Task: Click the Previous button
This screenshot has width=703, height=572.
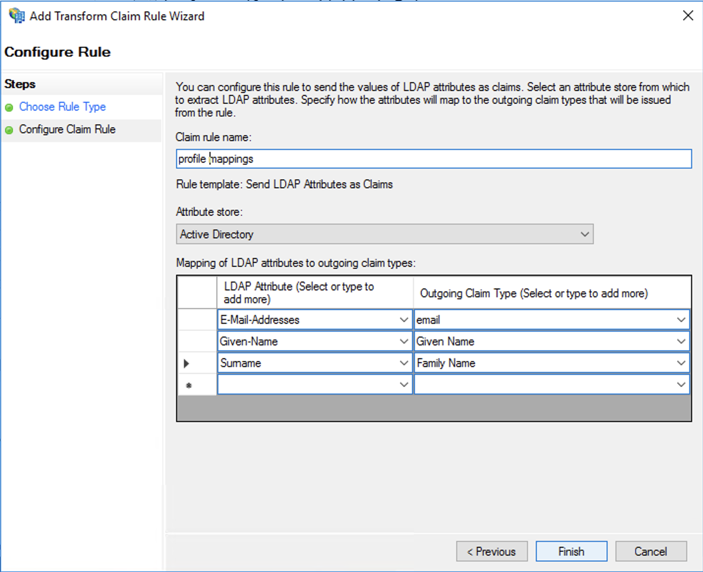Action: coord(492,551)
